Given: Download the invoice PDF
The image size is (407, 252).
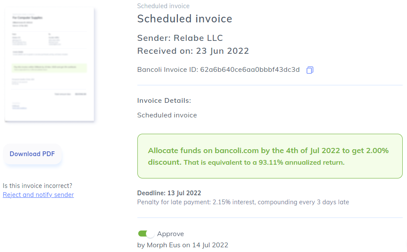Looking at the screenshot, I should pos(32,154).
